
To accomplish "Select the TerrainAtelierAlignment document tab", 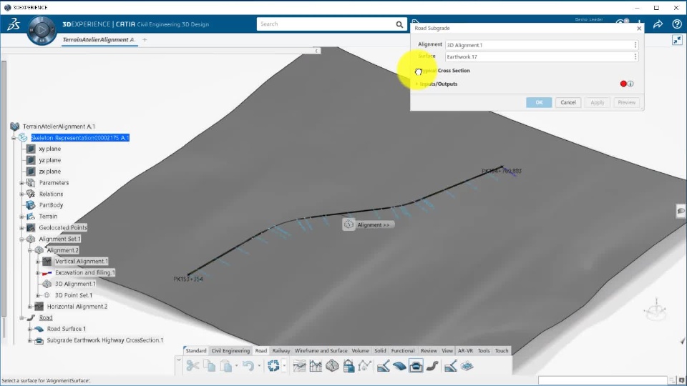I will pos(98,40).
